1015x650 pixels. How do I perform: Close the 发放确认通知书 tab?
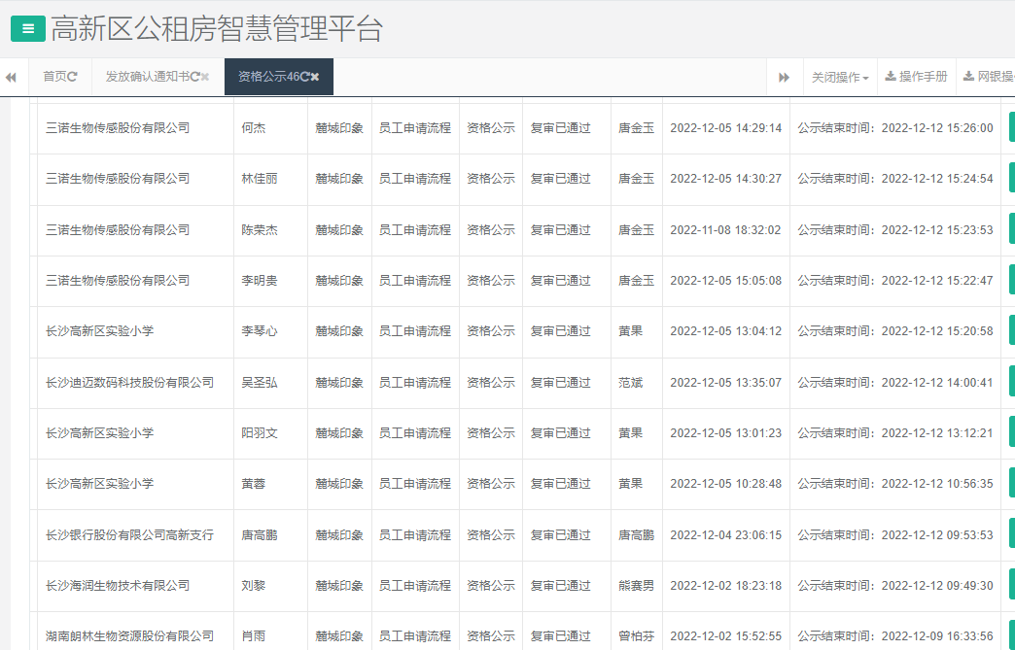205,76
